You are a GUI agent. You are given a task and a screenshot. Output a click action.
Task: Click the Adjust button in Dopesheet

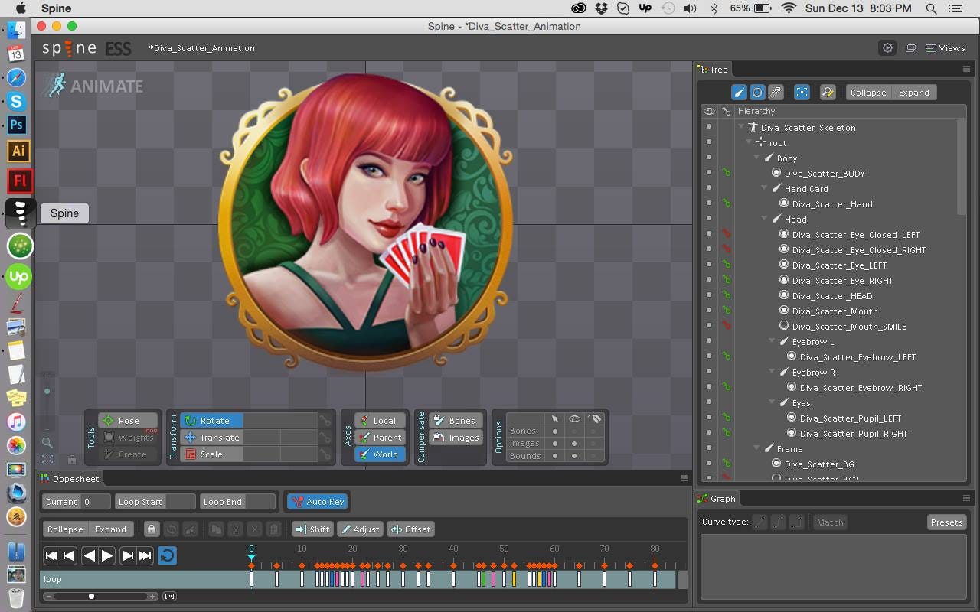click(360, 529)
